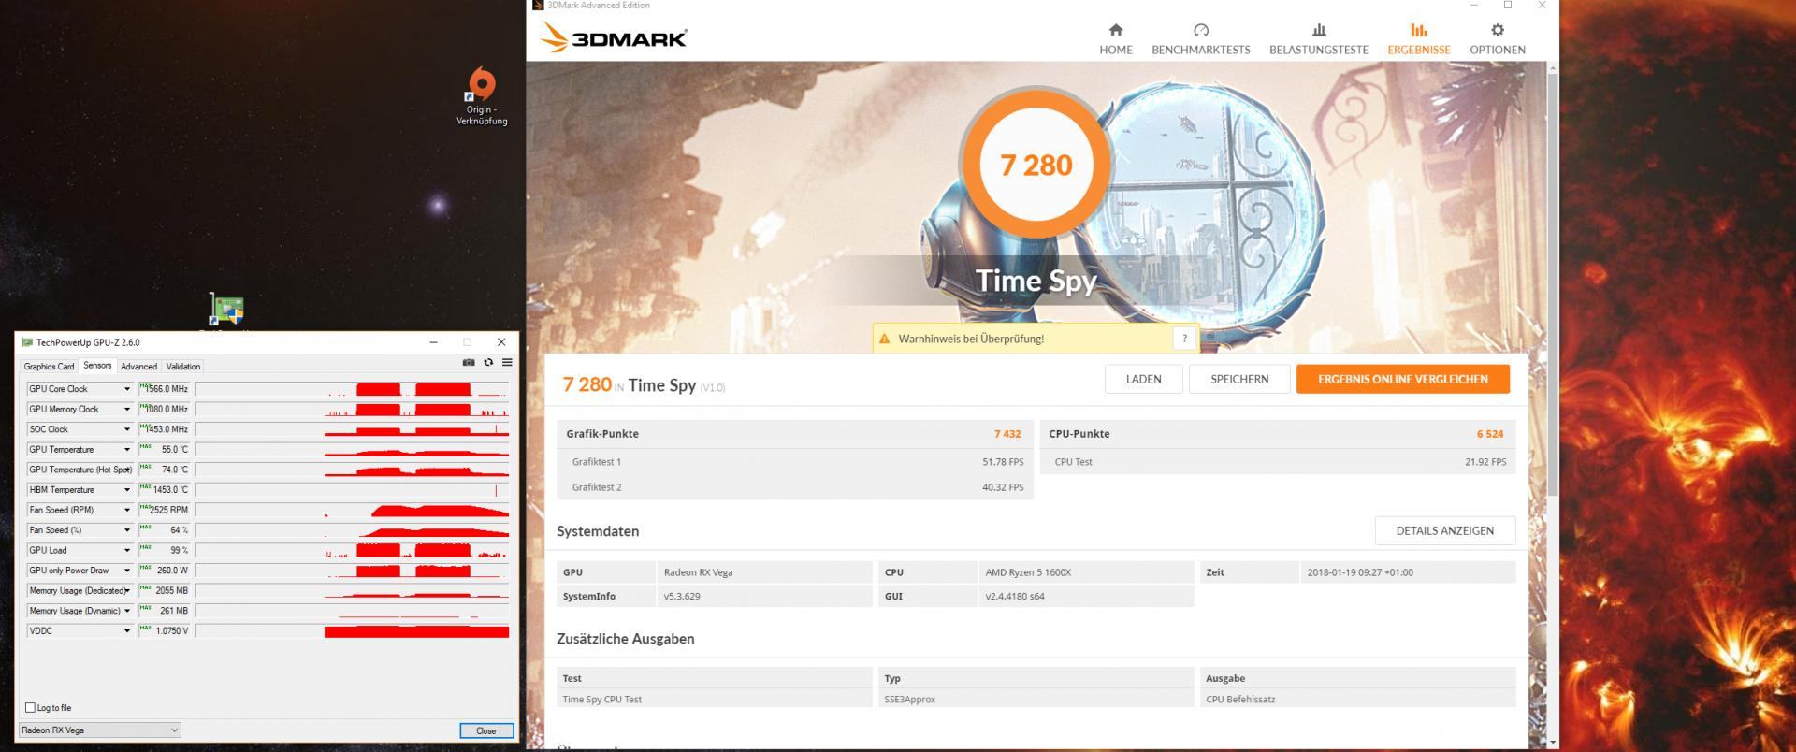1796x752 pixels.
Task: Click CPU Test result 21.92 FPS
Action: click(1485, 462)
